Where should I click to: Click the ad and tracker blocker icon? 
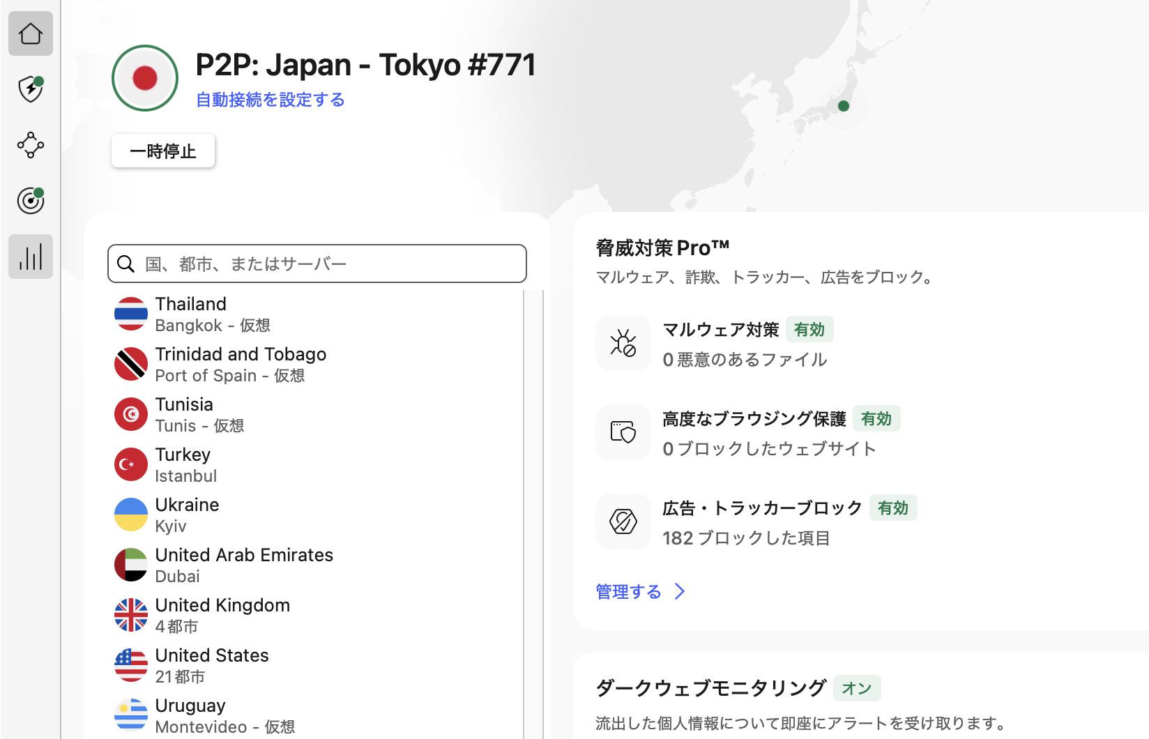[623, 521]
